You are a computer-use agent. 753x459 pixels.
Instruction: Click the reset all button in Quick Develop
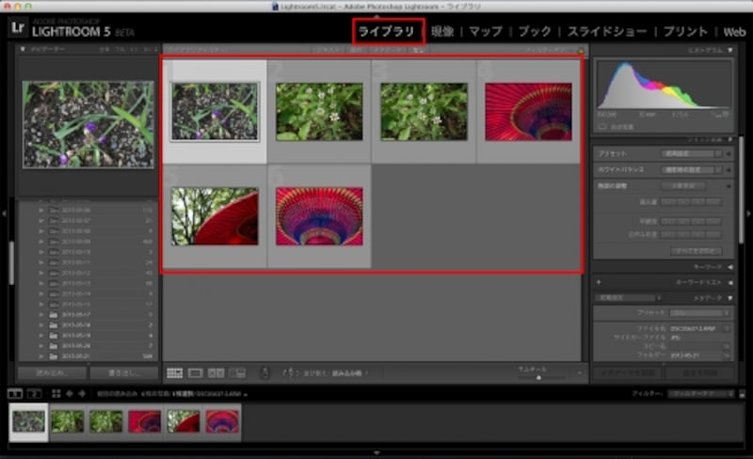[696, 251]
